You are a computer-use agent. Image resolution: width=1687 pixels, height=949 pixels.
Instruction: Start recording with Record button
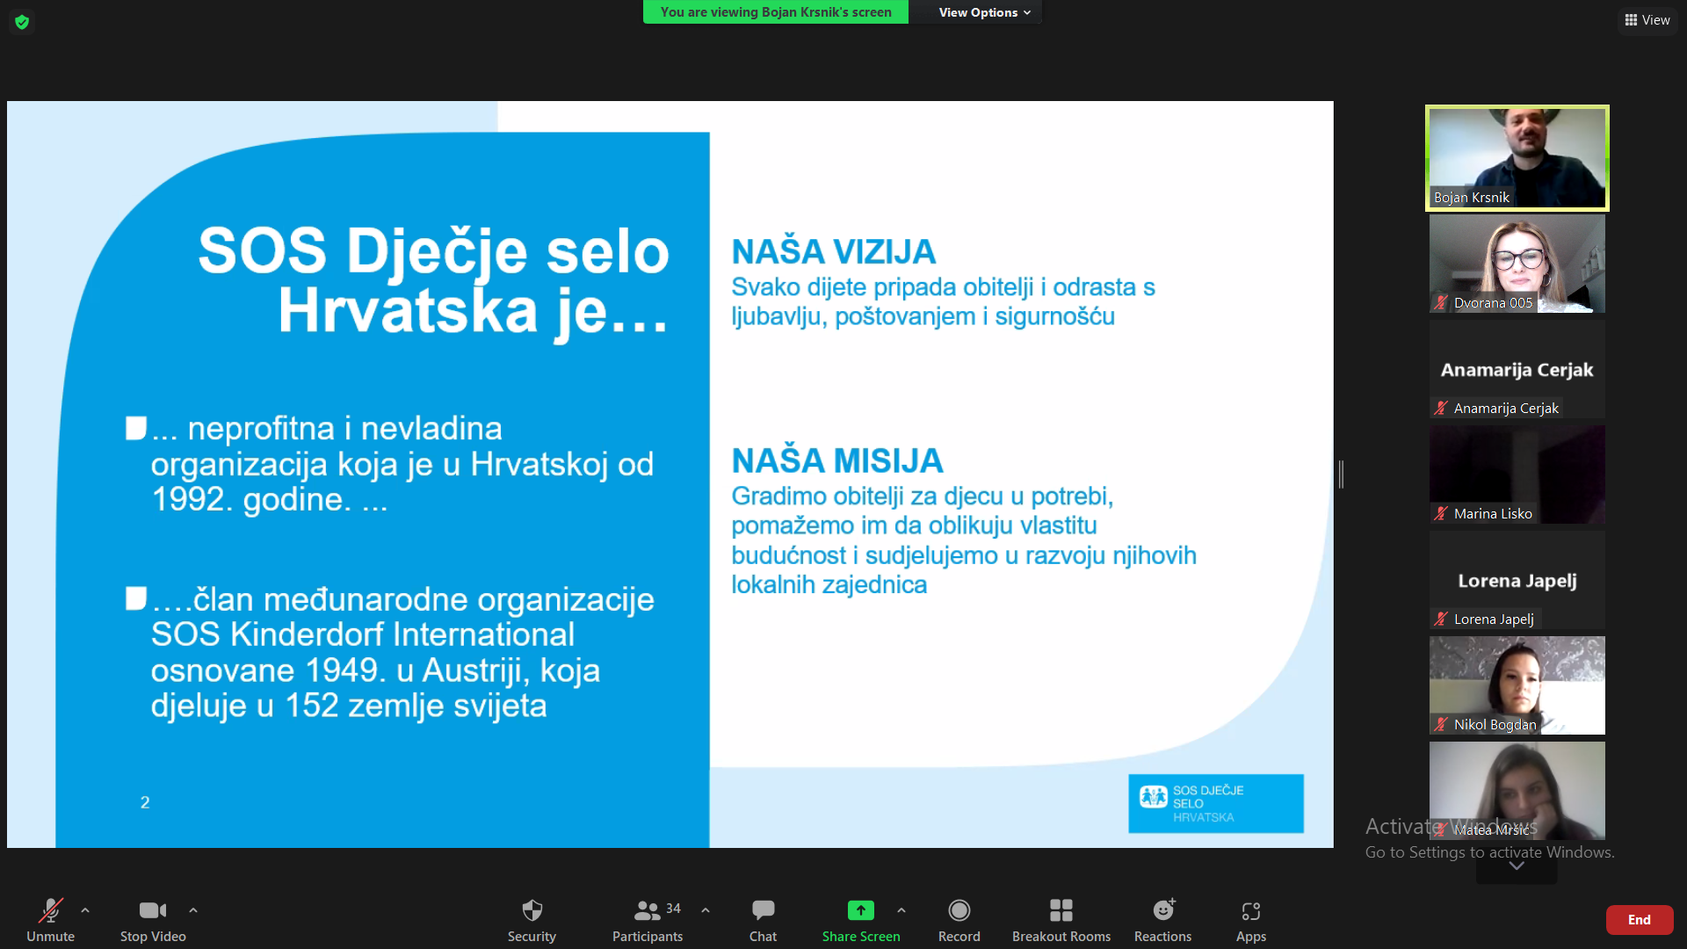[x=959, y=919]
